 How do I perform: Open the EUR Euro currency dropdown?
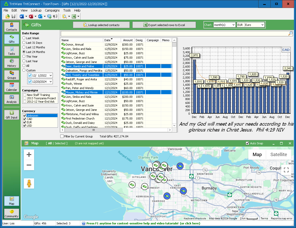(x=262, y=25)
